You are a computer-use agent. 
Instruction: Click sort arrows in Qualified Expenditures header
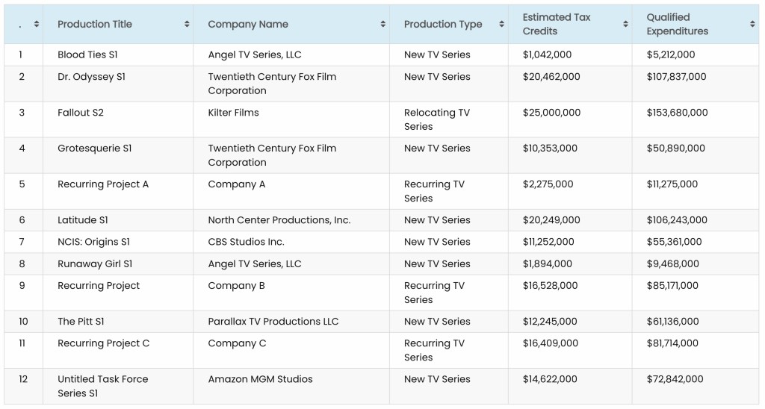click(x=752, y=25)
